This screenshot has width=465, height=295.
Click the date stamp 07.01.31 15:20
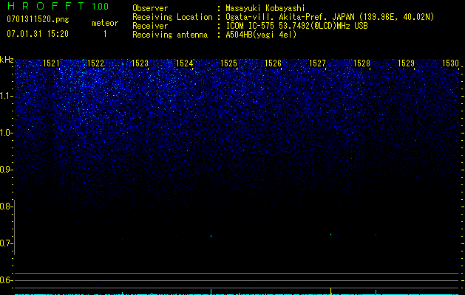pyautogui.click(x=38, y=34)
